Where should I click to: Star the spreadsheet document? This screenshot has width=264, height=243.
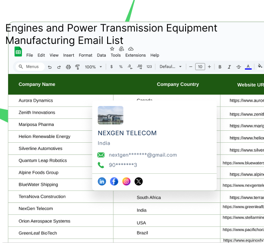[x=112, y=49]
